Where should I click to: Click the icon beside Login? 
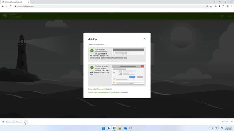pos(222,16)
